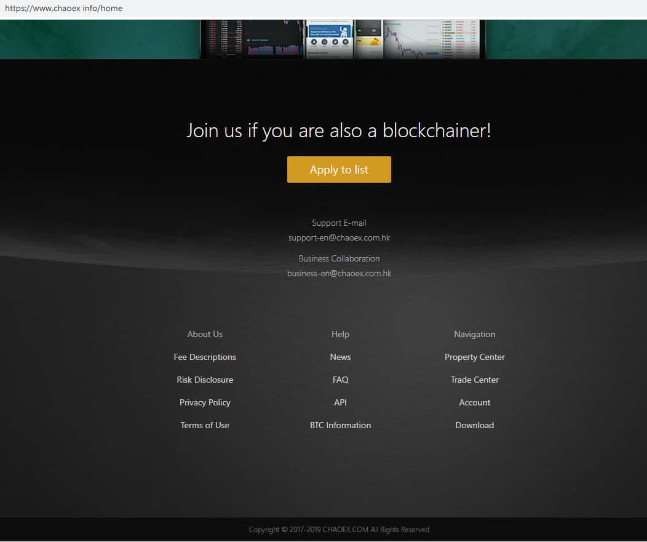Open the Download link

475,425
